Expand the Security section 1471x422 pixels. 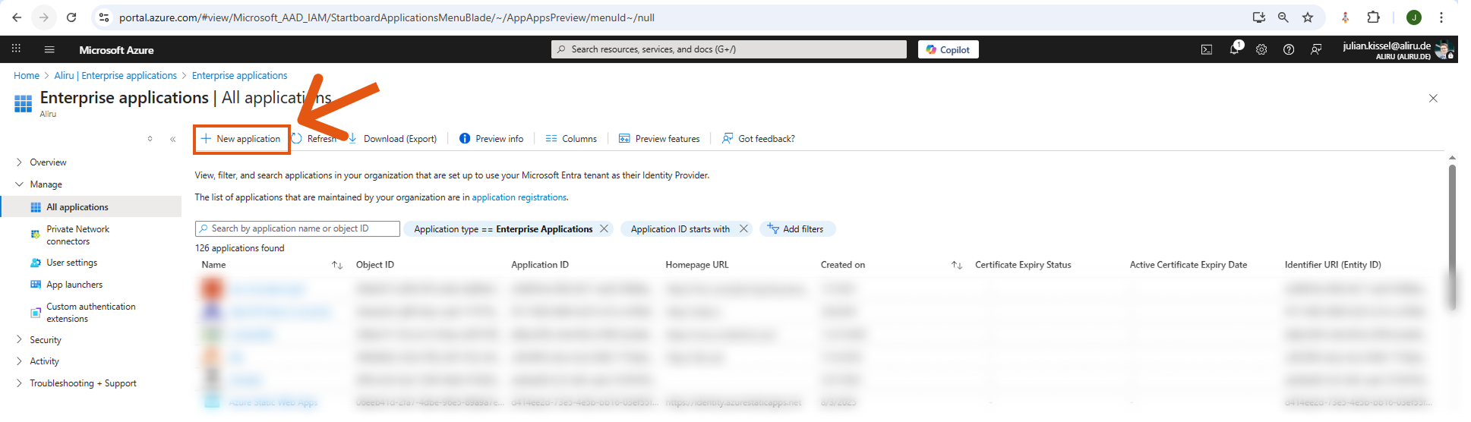20,340
